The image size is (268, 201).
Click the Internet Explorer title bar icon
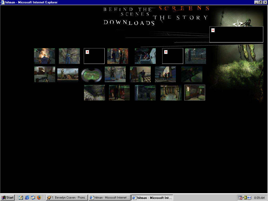pos(3,2)
